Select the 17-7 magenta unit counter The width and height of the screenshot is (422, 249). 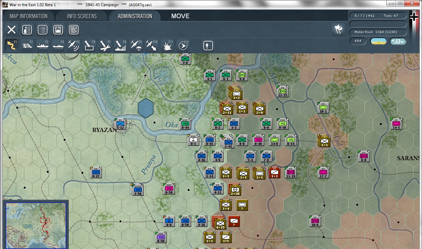(x=323, y=172)
